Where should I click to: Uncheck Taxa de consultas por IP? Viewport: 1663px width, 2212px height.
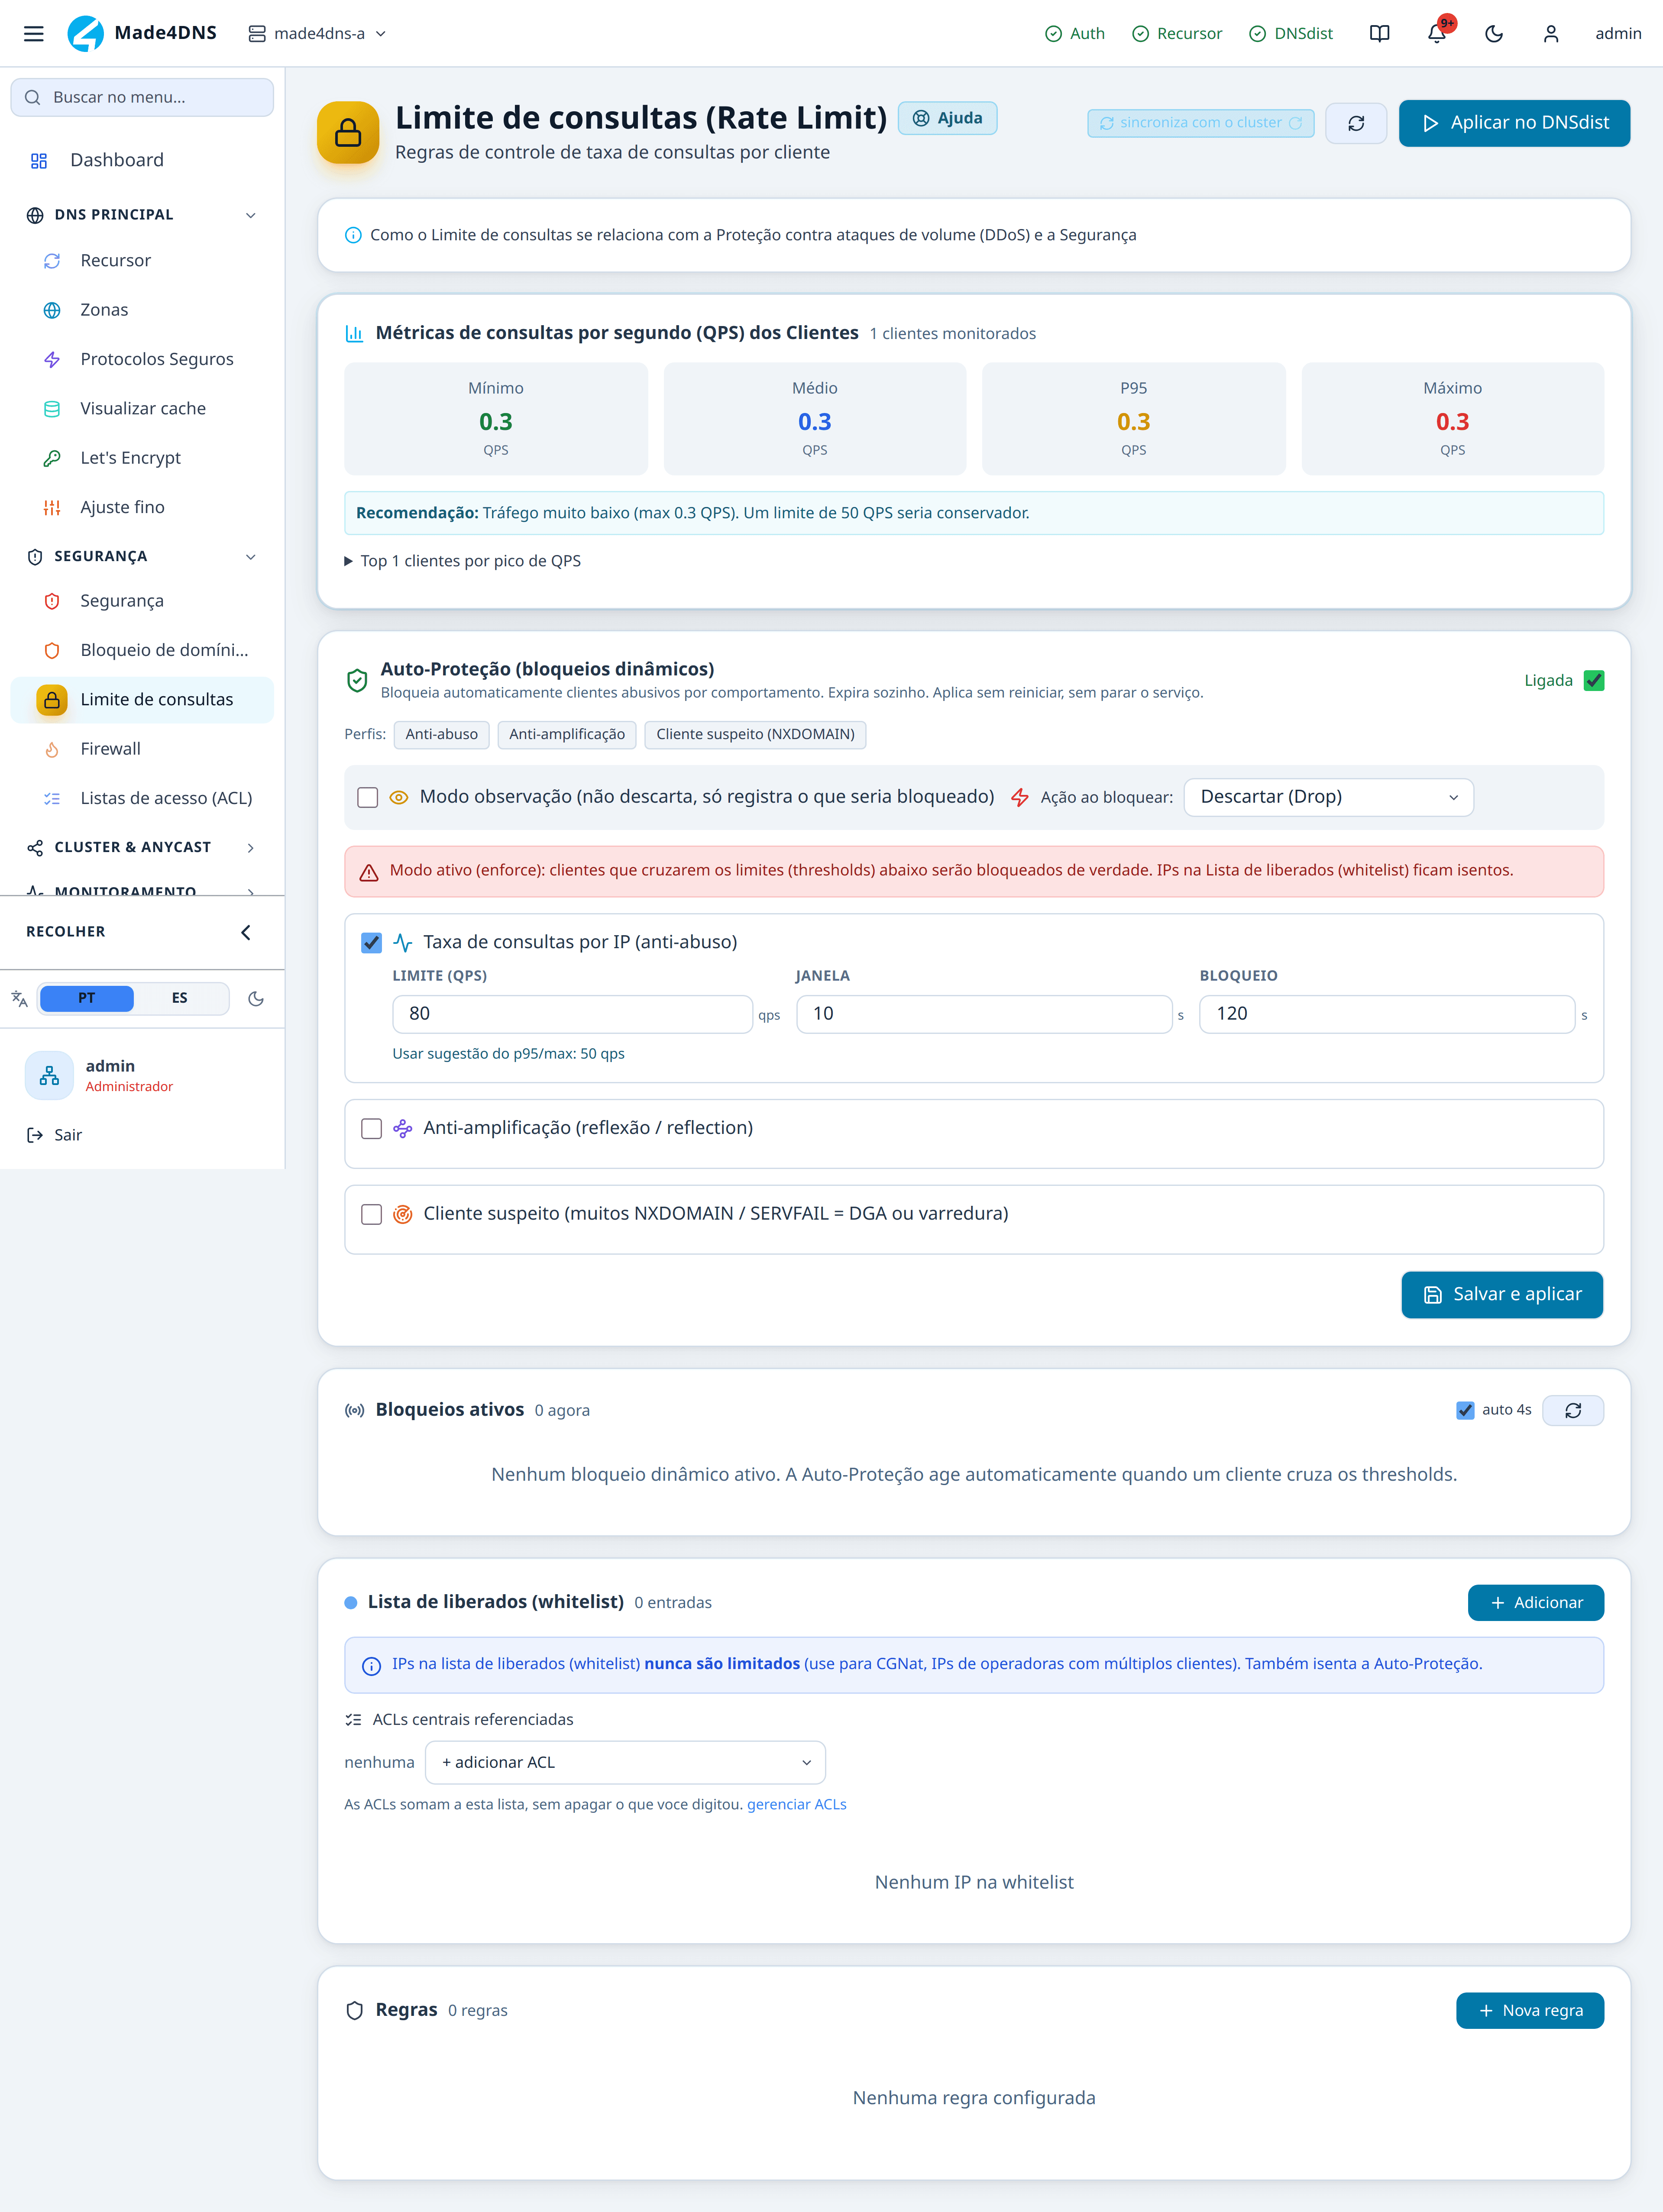point(372,942)
